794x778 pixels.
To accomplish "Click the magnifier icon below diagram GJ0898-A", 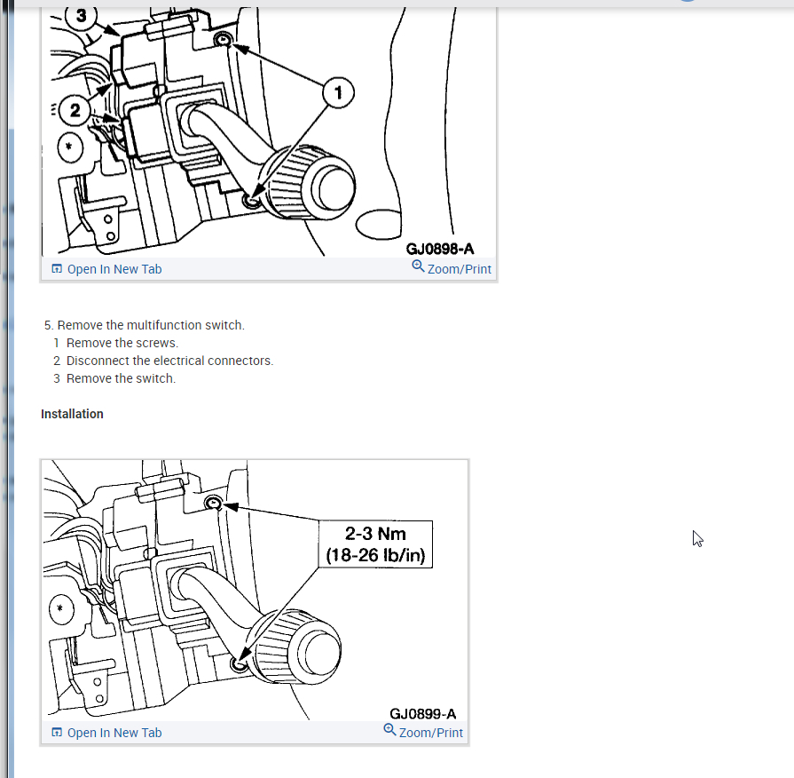I will [x=418, y=266].
